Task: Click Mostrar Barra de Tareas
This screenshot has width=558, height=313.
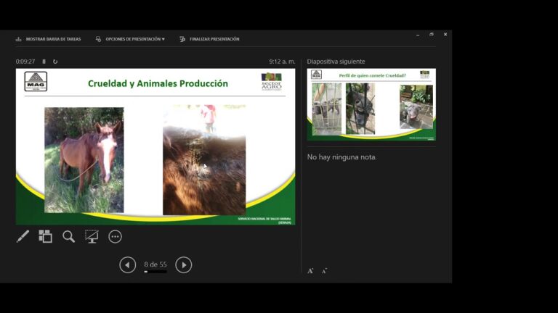Action: (x=49, y=39)
